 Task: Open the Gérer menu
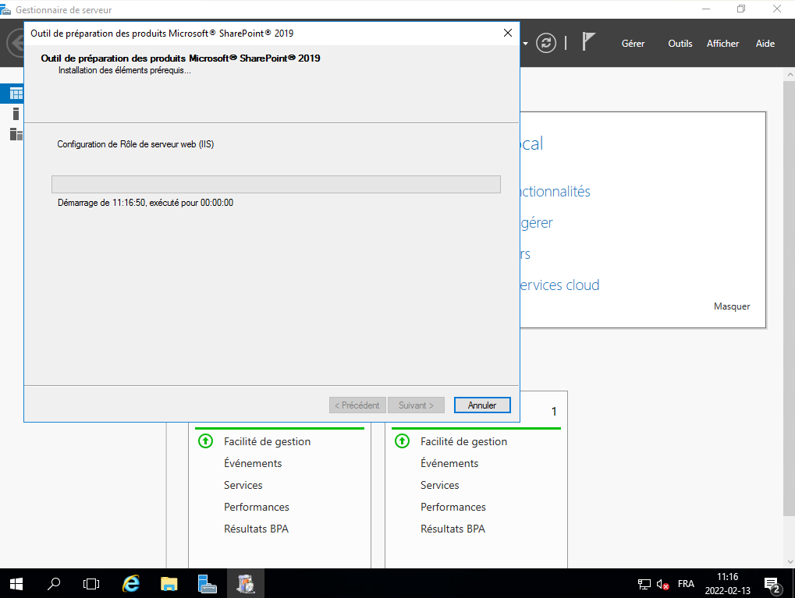(633, 44)
